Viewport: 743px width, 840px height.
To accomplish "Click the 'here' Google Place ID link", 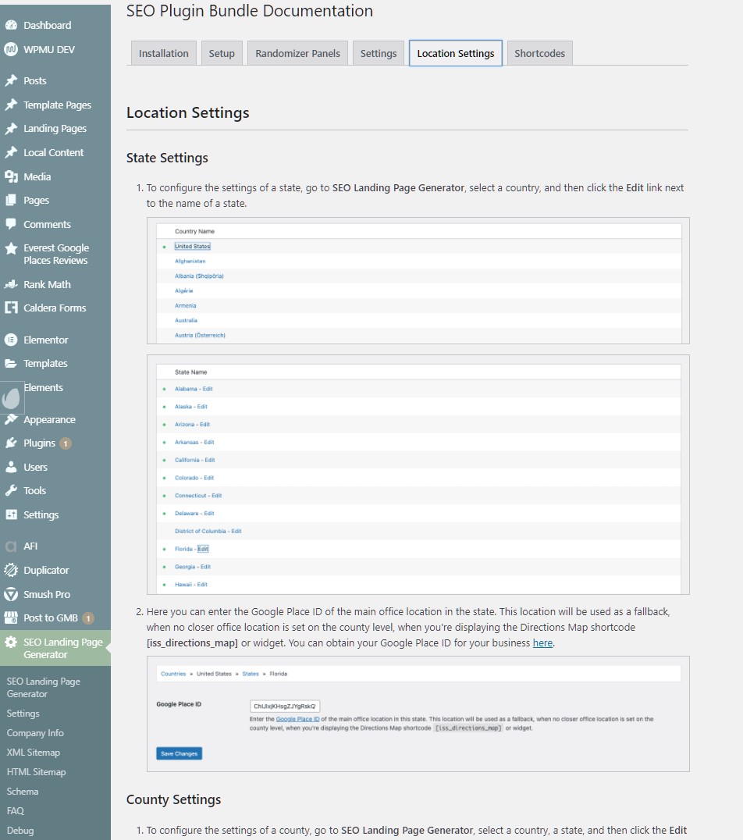I will [x=542, y=642].
